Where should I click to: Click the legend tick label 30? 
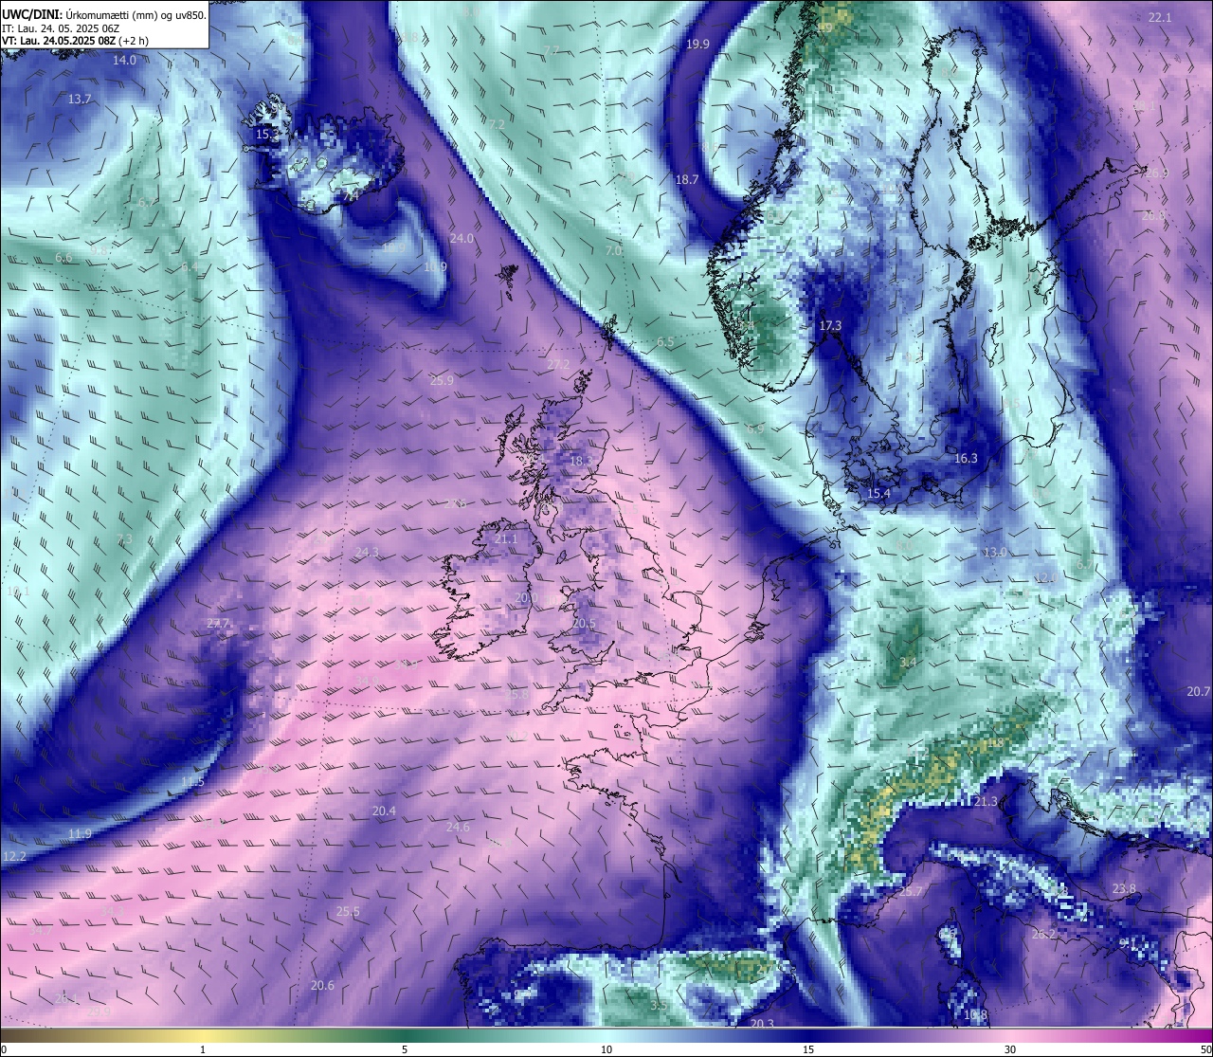(1010, 1048)
